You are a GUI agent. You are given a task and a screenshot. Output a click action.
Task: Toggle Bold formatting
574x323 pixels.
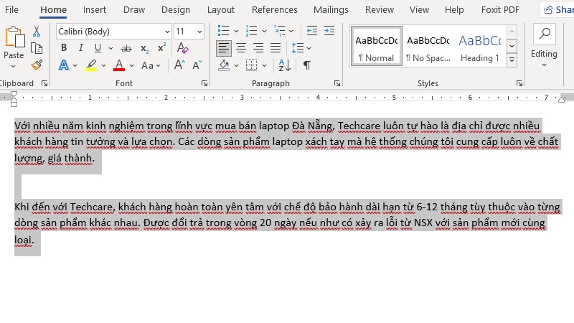[x=64, y=47]
